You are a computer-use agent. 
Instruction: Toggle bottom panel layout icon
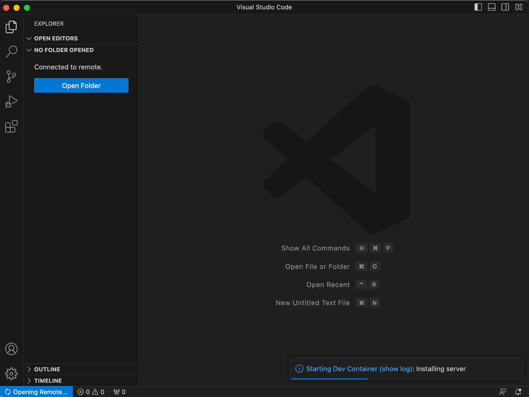tap(492, 7)
